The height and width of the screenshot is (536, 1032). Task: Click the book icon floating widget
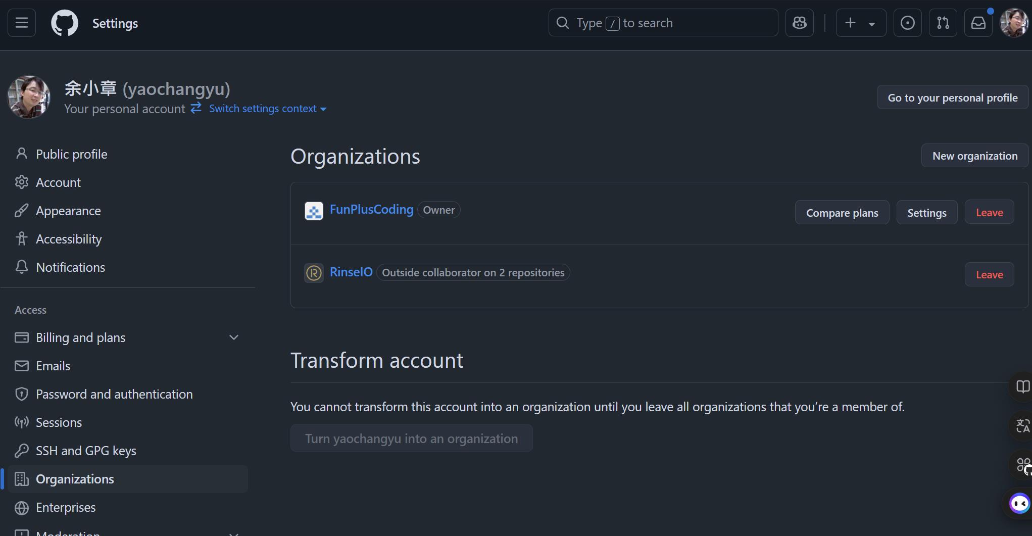(x=1022, y=387)
